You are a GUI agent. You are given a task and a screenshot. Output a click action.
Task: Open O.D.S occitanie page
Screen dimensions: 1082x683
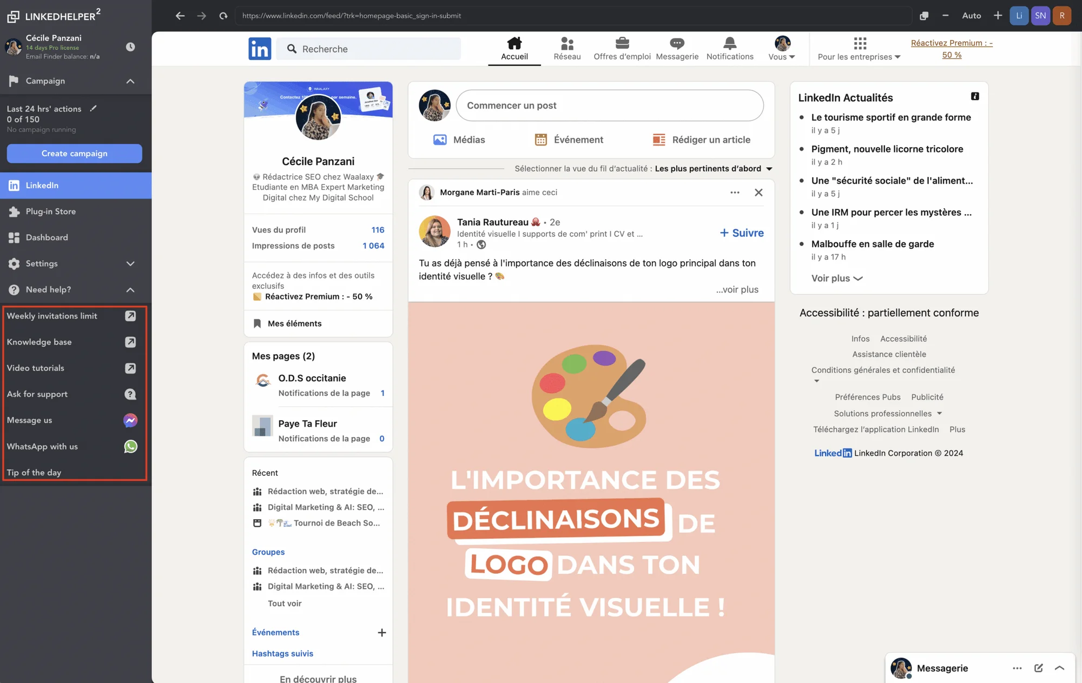click(x=312, y=378)
